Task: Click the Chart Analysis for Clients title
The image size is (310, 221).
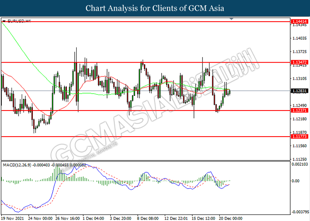Action: [155, 8]
